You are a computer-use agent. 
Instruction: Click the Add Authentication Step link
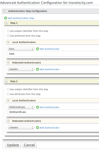click(21, 18)
